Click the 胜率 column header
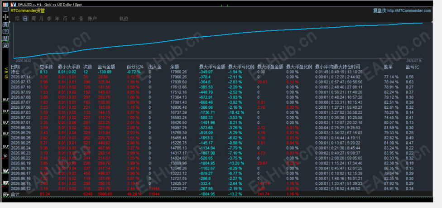This screenshot has height=208, width=442. [x=389, y=67]
